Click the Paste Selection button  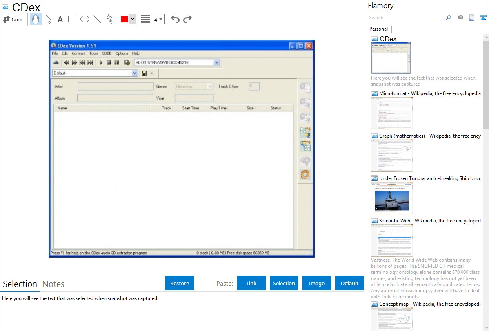(x=284, y=283)
